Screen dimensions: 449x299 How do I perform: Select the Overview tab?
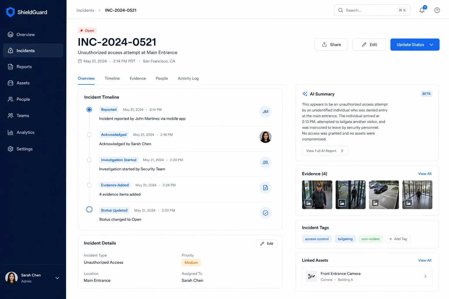pos(86,78)
